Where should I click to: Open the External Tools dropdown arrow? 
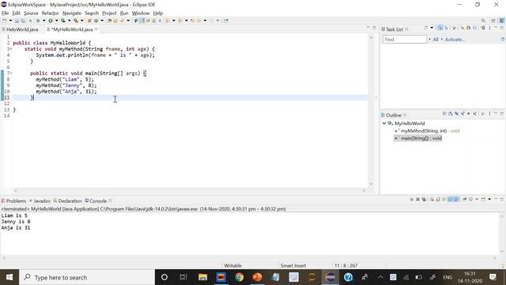(82, 21)
